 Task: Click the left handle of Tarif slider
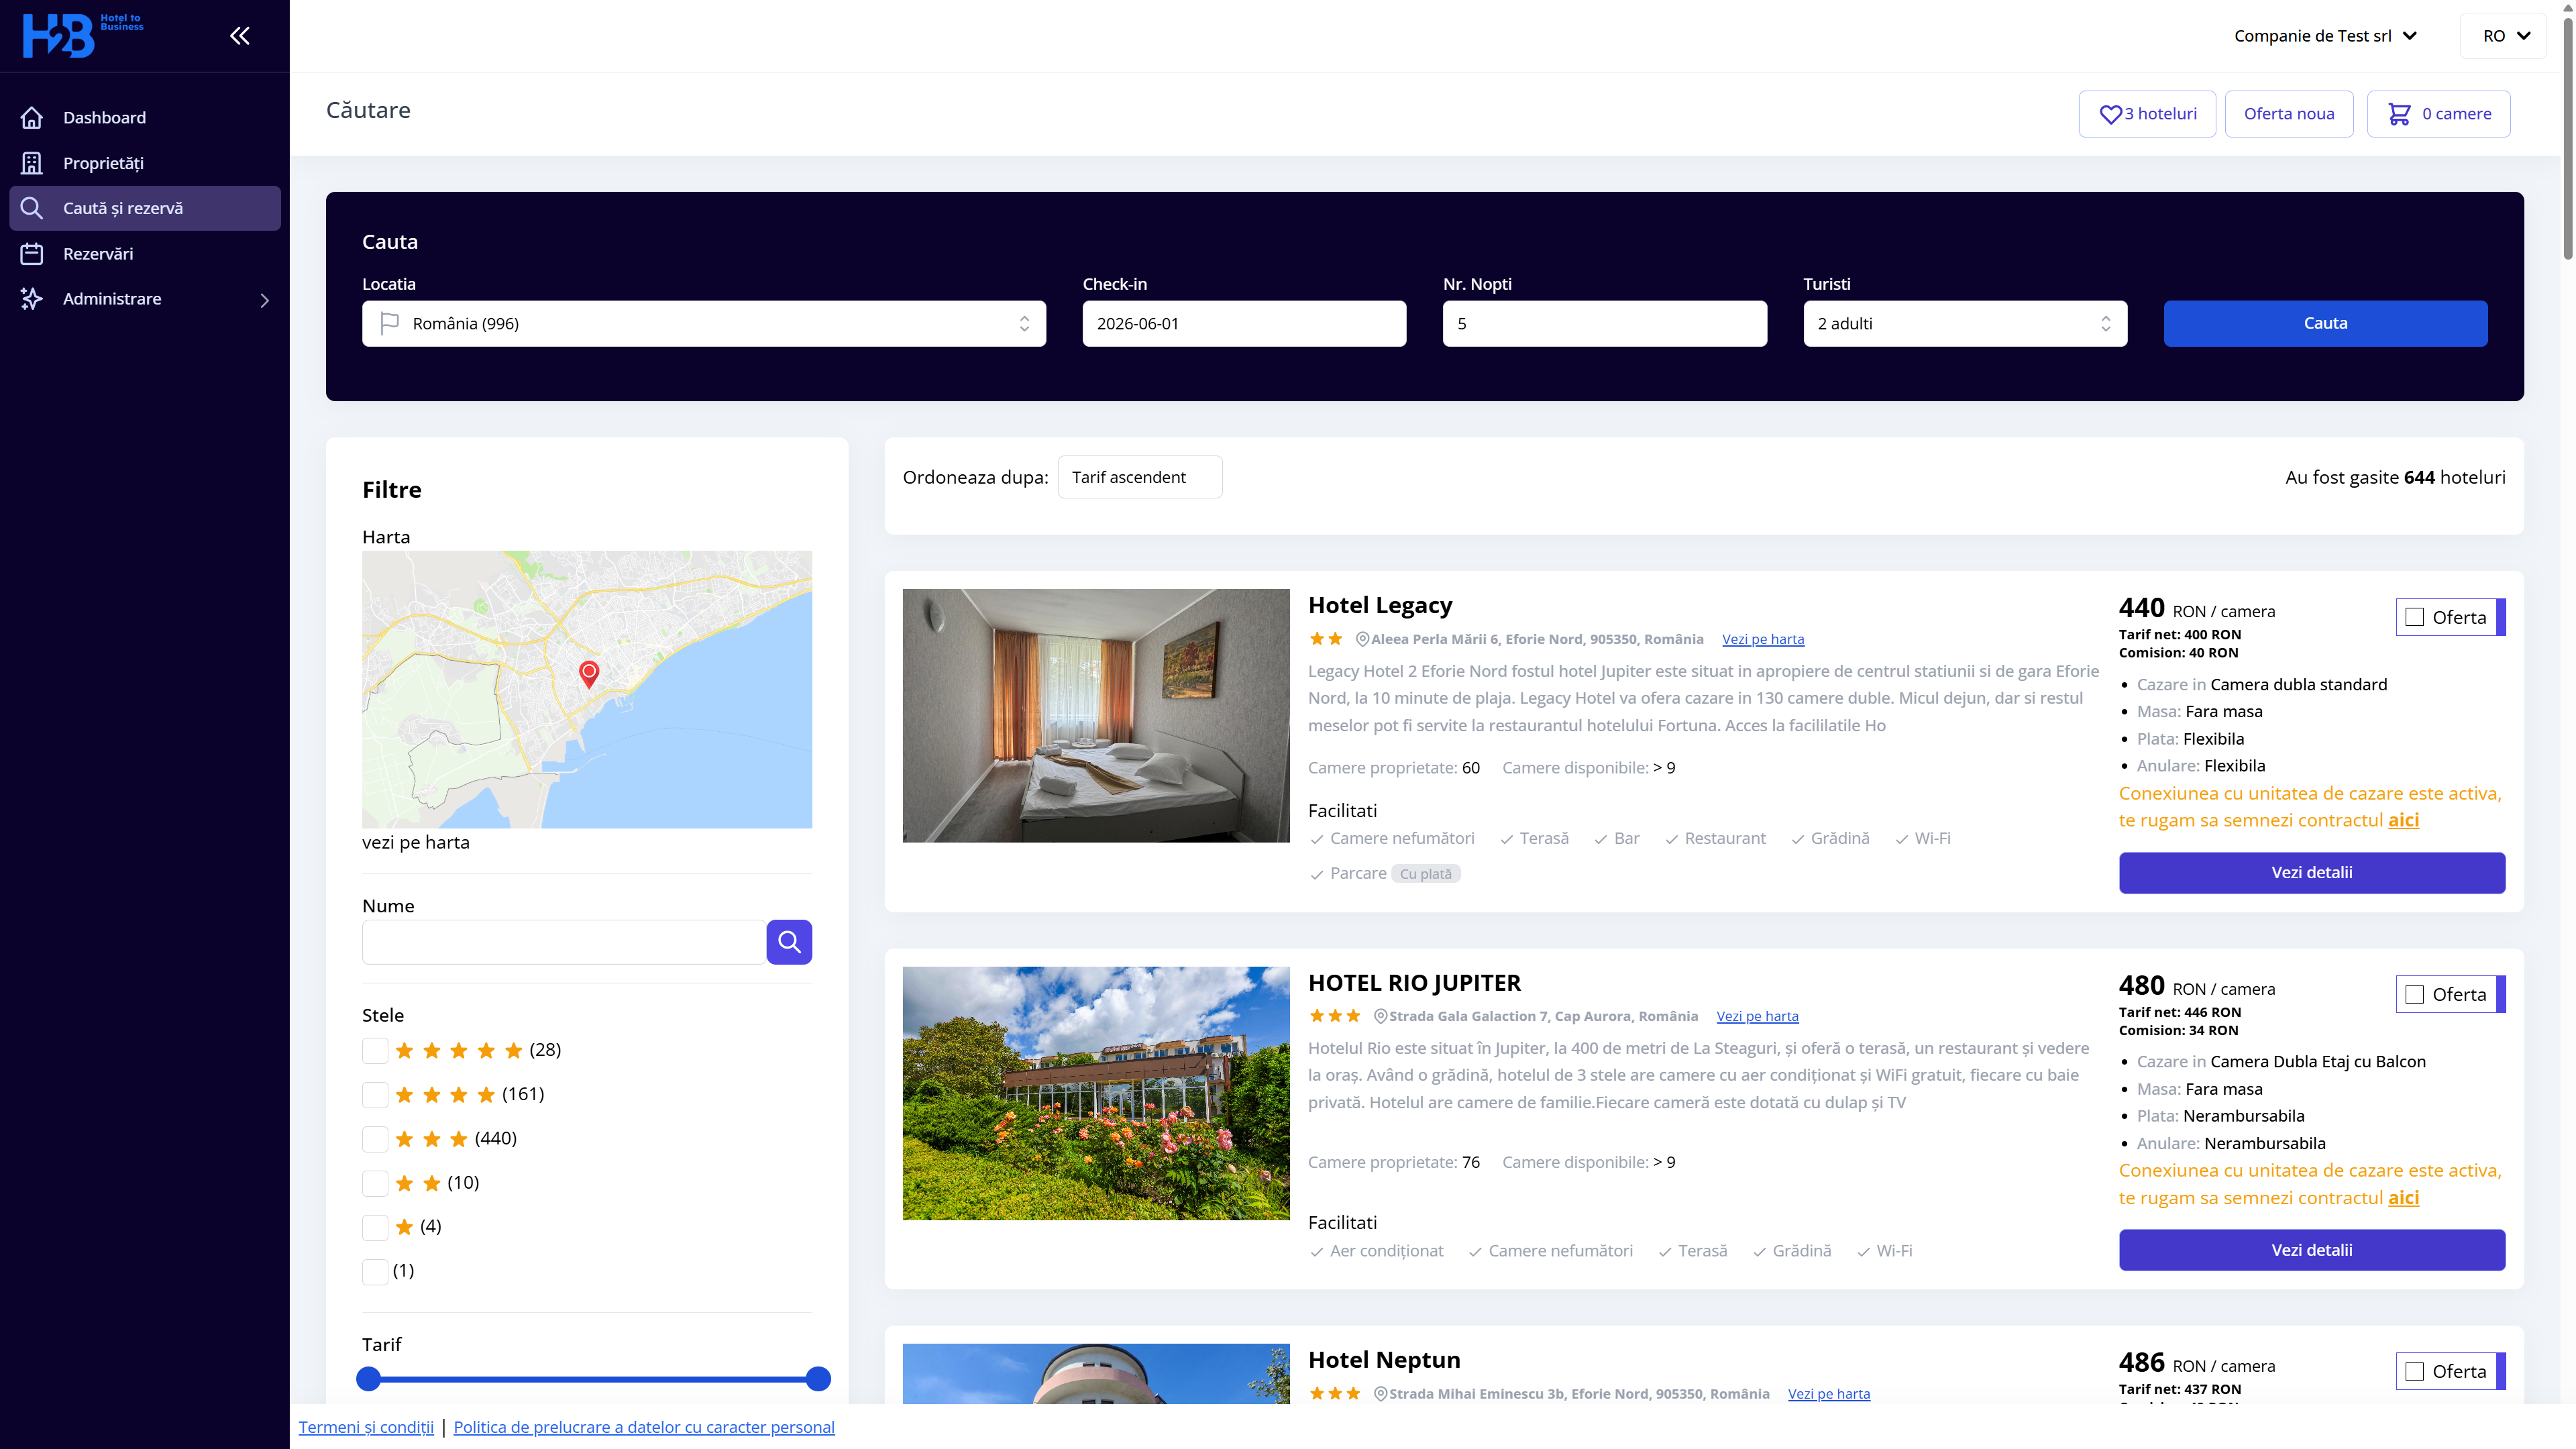coord(369,1378)
